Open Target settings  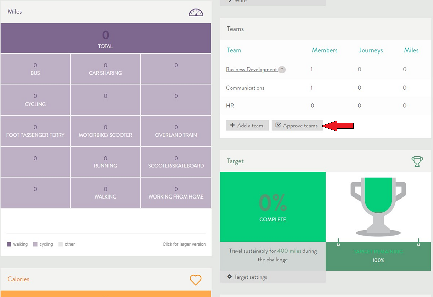point(250,277)
